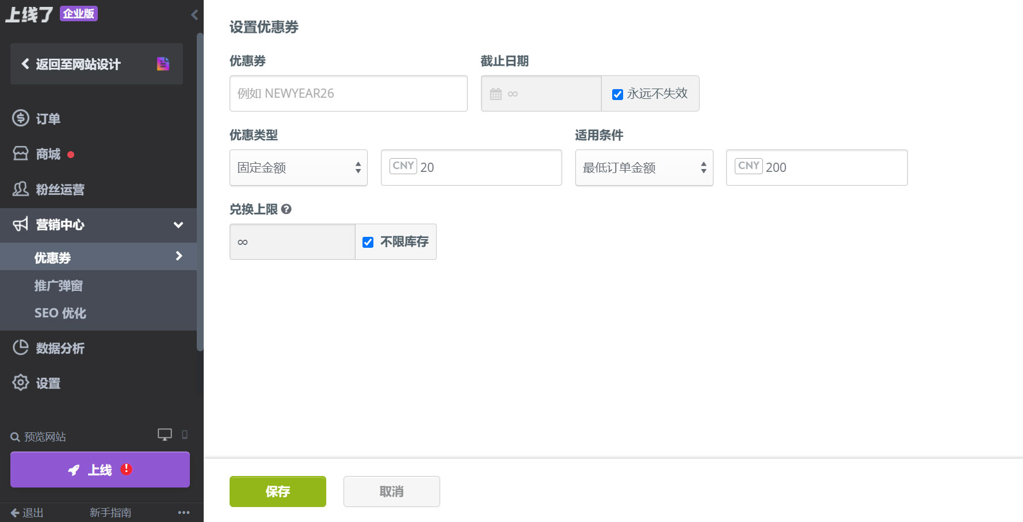Screen dimensions: 1023x522
Task: Select the 商城 mall icon with red dot
Action: [x=21, y=153]
